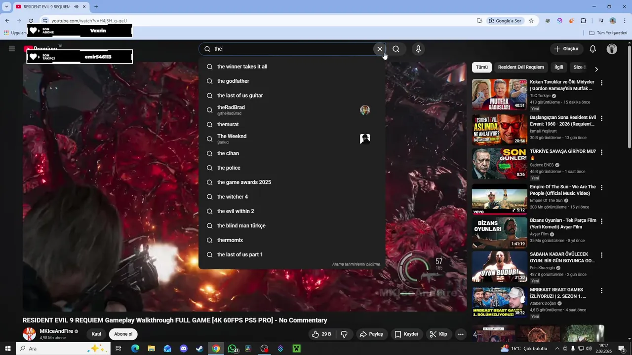Click the Oluştur create button
This screenshot has height=355, width=632.
click(x=566, y=49)
